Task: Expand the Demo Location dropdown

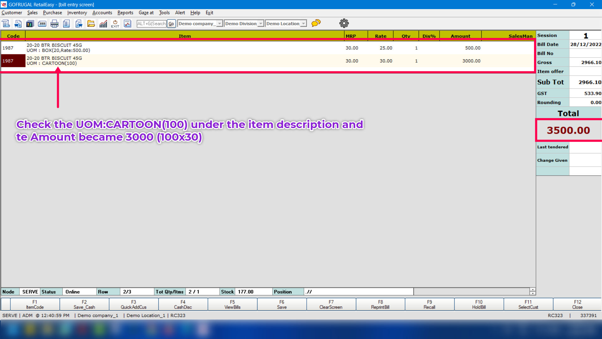Action: tap(303, 24)
